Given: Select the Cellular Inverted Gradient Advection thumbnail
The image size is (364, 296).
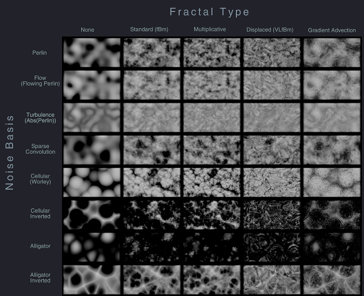Looking at the screenshot, I should coord(332,215).
